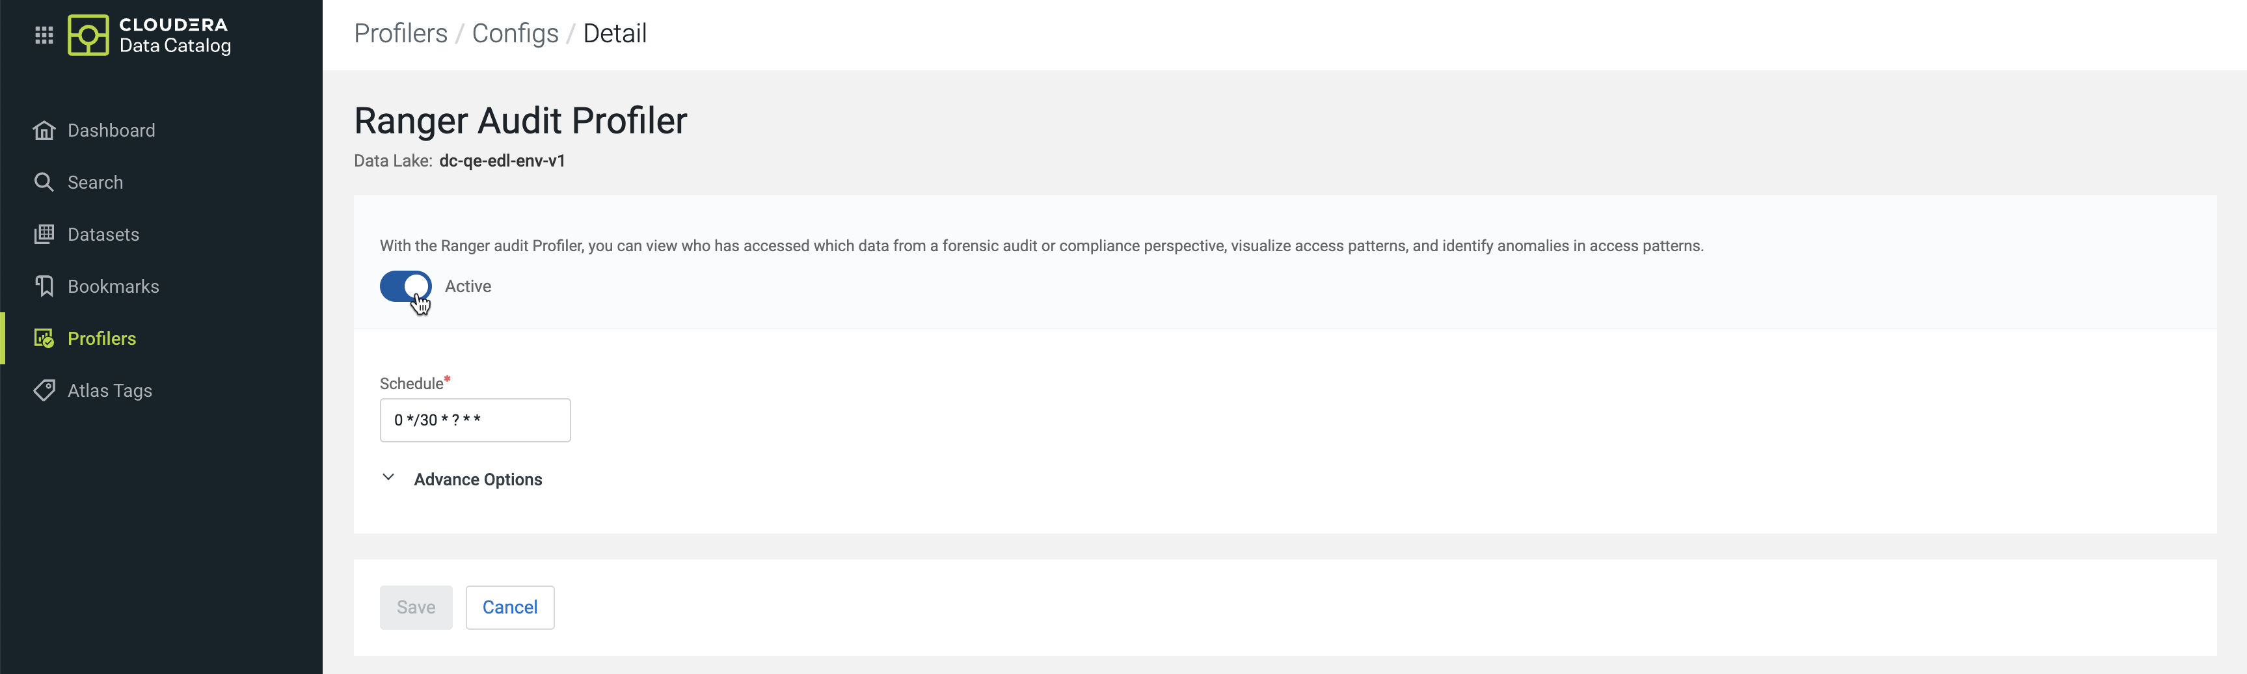This screenshot has height=674, width=2247.
Task: Click the Datasets table icon
Action: [x=44, y=235]
